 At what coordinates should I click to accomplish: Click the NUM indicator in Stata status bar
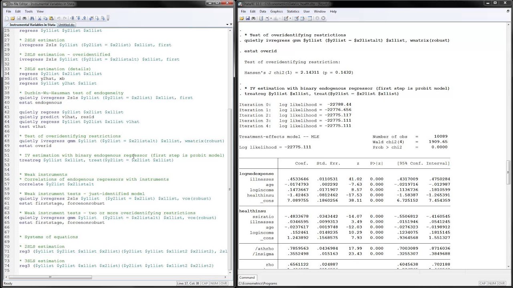click(492, 284)
